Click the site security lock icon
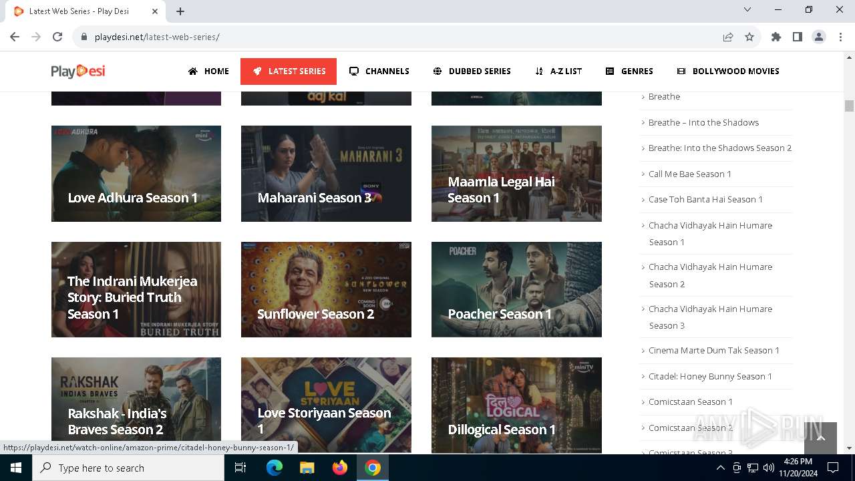The width and height of the screenshot is (855, 481). [x=84, y=37]
